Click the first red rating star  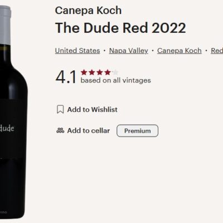(x=84, y=72)
